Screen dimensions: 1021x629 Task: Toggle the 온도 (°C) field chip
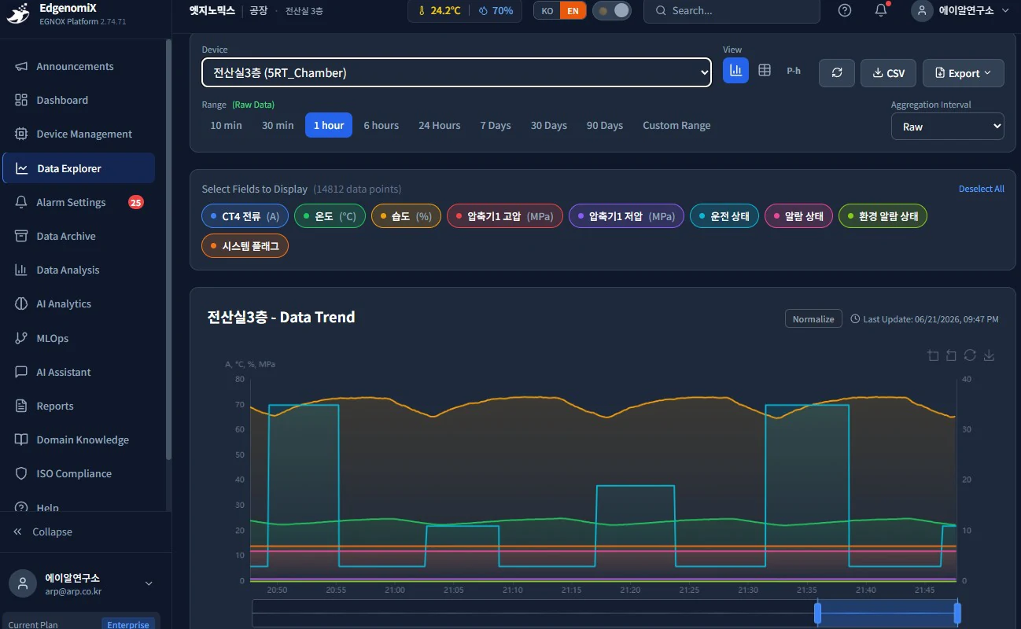coord(330,216)
